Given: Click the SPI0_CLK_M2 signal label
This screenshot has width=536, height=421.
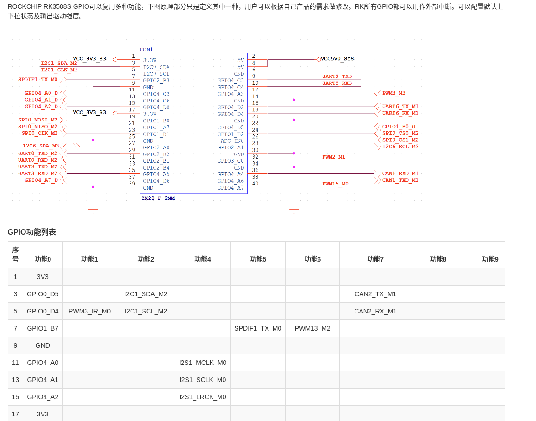Looking at the screenshot, I should pyautogui.click(x=40, y=133).
